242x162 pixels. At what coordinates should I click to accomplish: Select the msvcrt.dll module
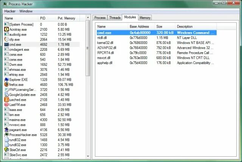[104, 58]
